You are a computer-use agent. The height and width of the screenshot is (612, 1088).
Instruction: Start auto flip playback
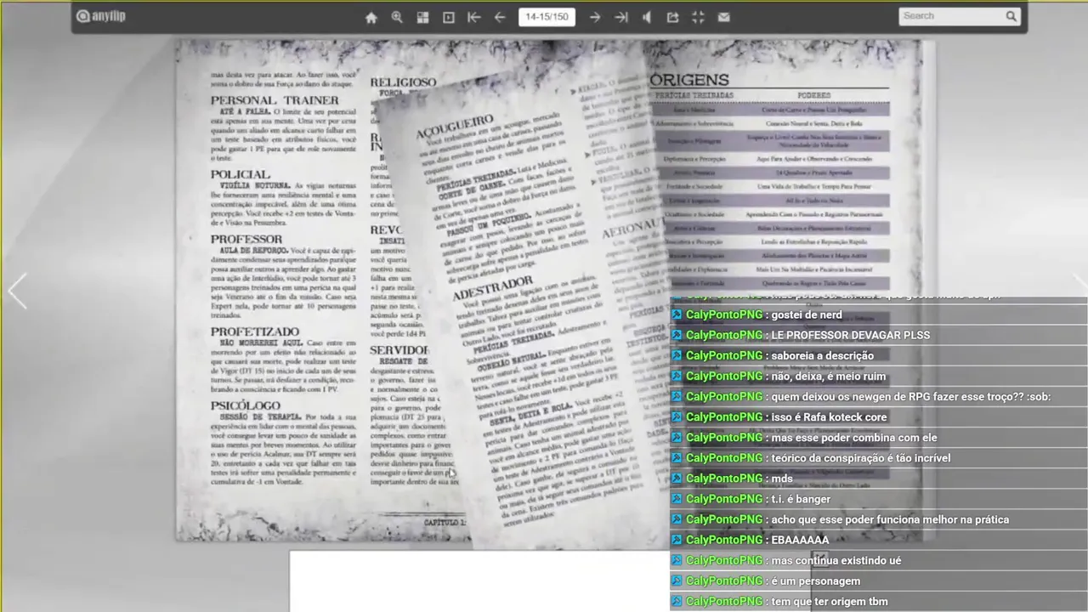(x=449, y=17)
